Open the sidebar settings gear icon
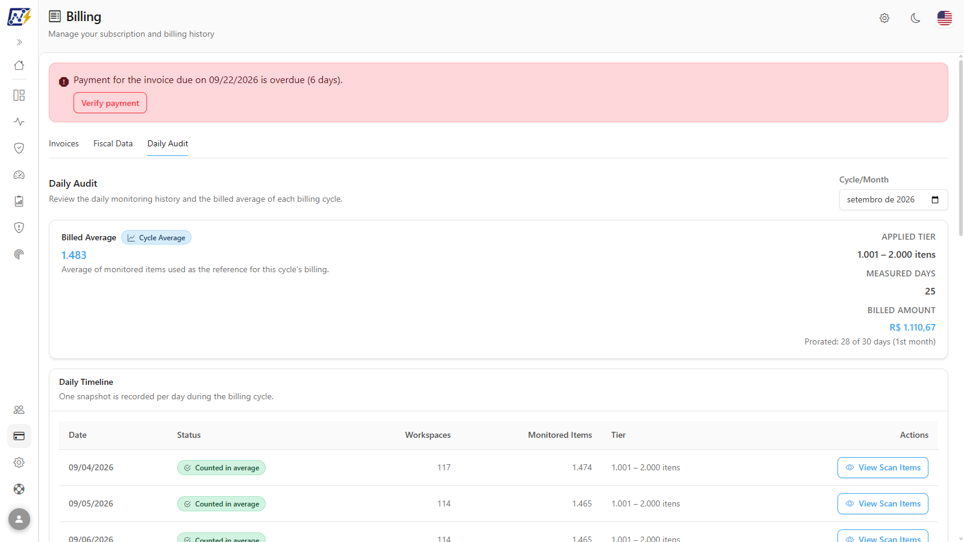This screenshot has width=964, height=542. 19,463
